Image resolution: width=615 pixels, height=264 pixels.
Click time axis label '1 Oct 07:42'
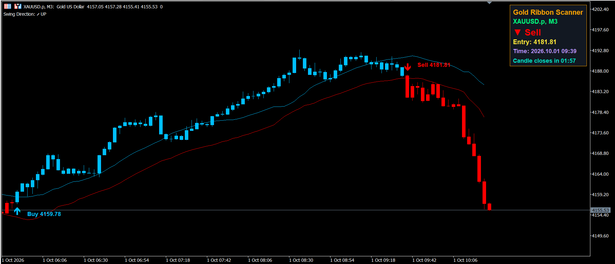point(220,260)
